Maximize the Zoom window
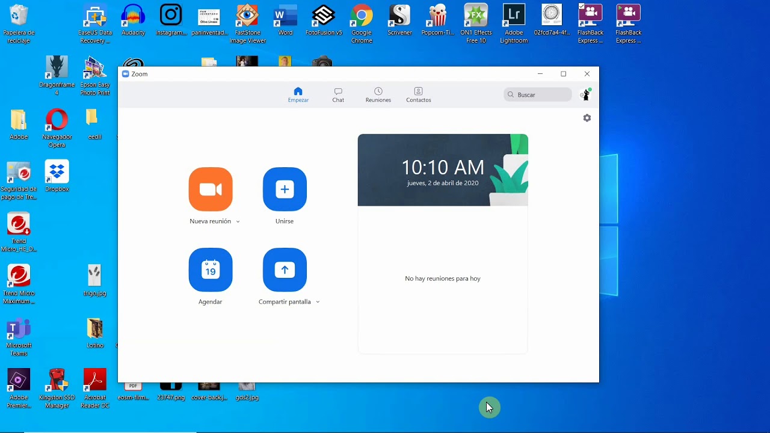Screen dimensions: 770x433 coord(564,74)
